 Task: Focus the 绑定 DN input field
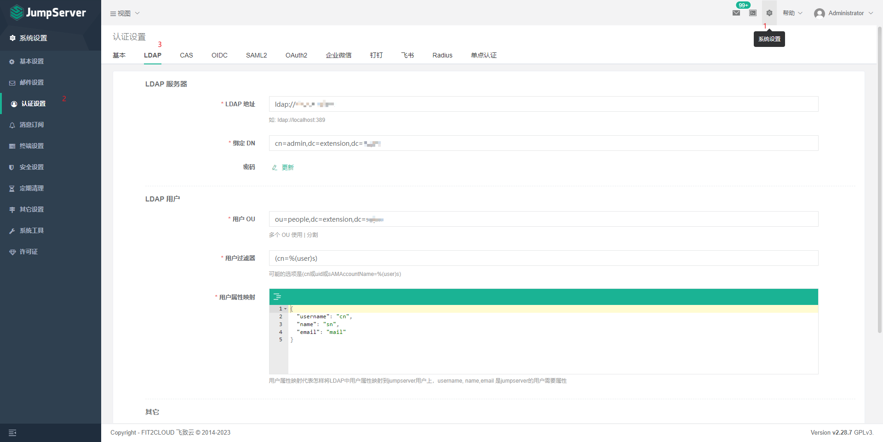pos(544,143)
